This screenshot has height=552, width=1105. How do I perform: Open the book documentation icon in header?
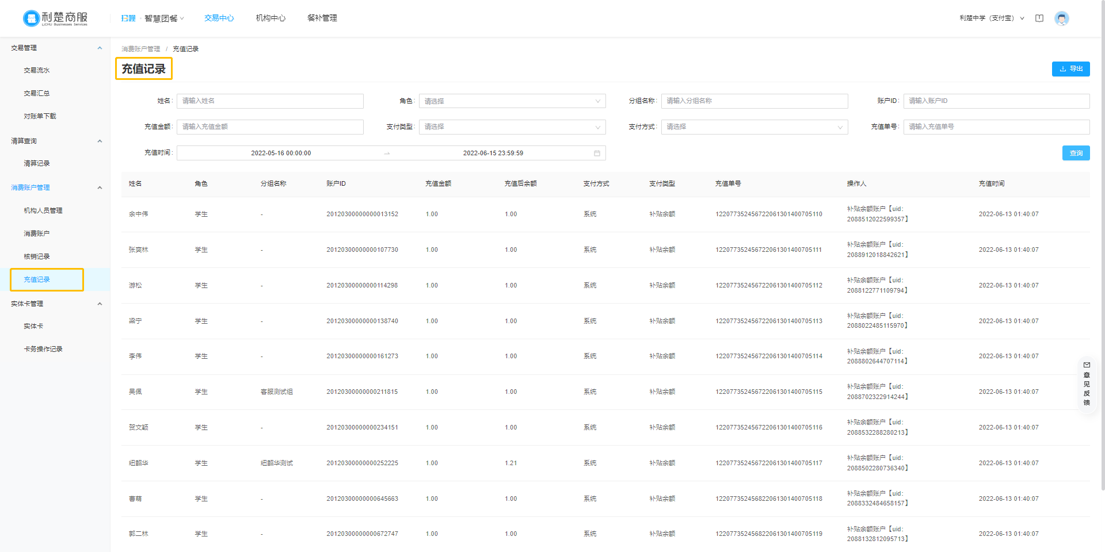pos(1039,18)
